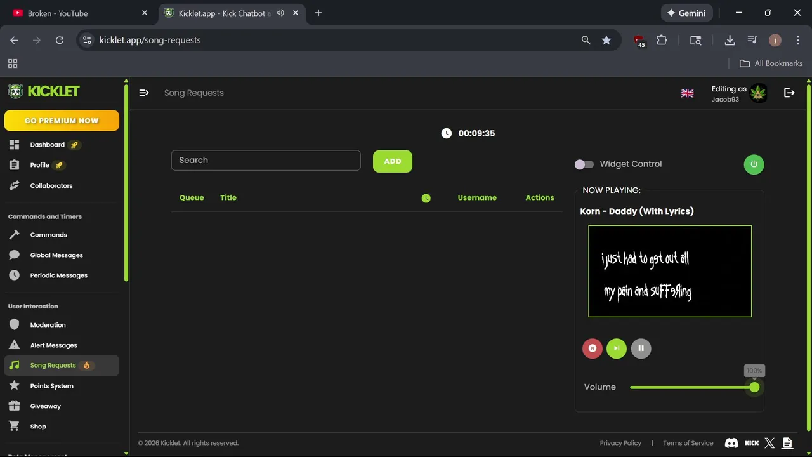The height and width of the screenshot is (457, 812).
Task: Click the green power button
Action: pos(754,164)
